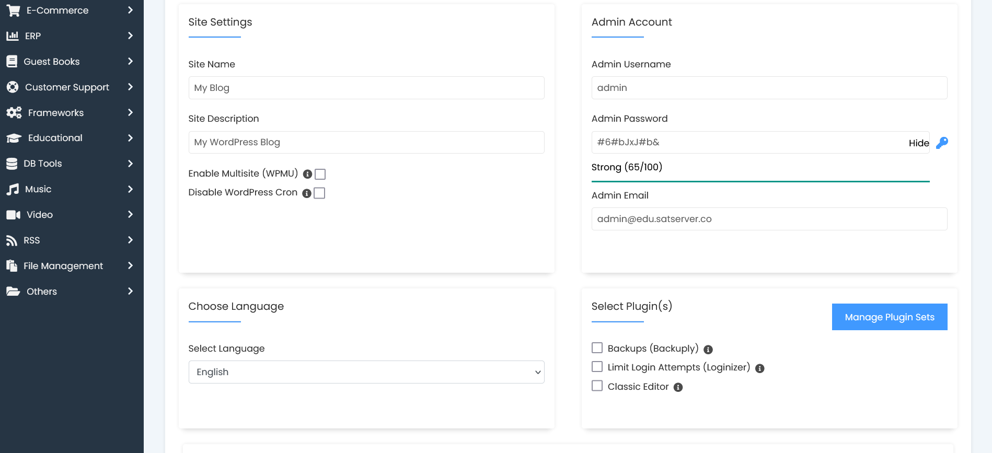992x453 pixels.
Task: Click info icon next to Backups (Backuply)
Action: pyautogui.click(x=708, y=350)
